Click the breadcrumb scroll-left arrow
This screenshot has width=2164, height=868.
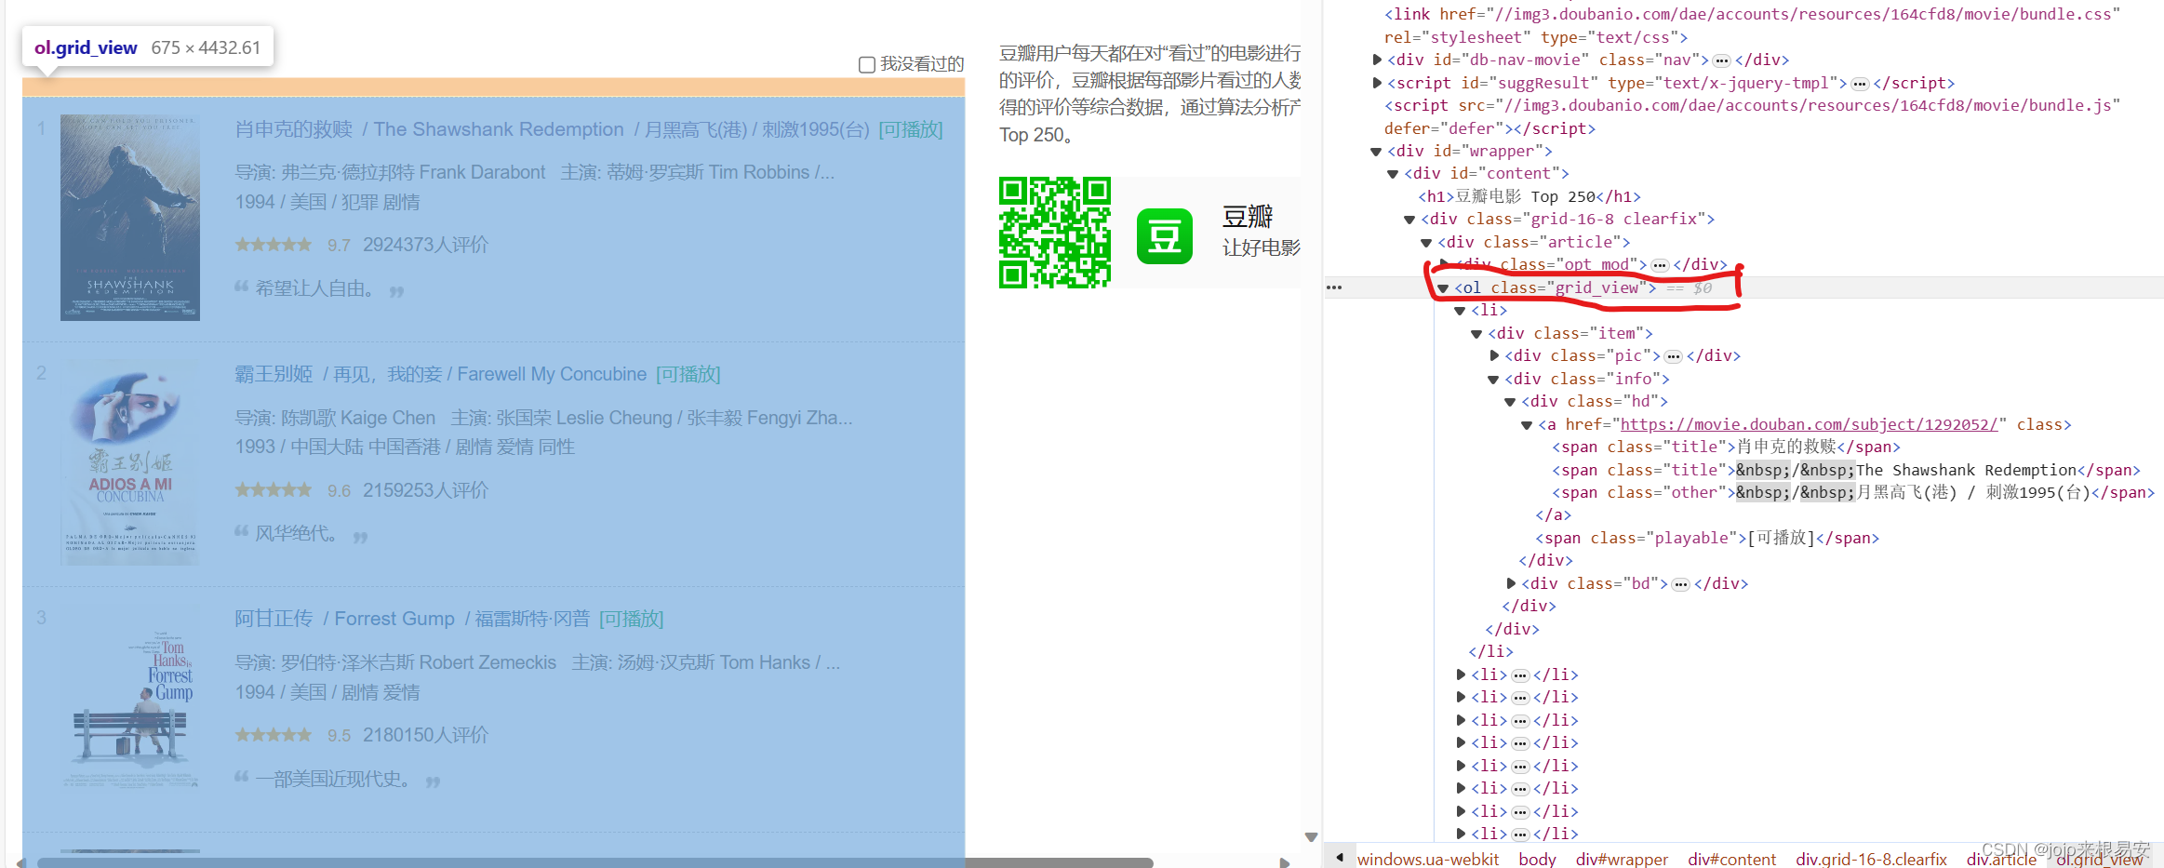pyautogui.click(x=1340, y=857)
